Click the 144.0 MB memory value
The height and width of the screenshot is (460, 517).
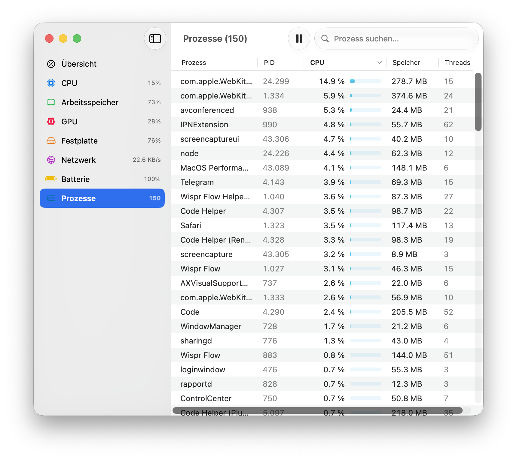(x=409, y=355)
